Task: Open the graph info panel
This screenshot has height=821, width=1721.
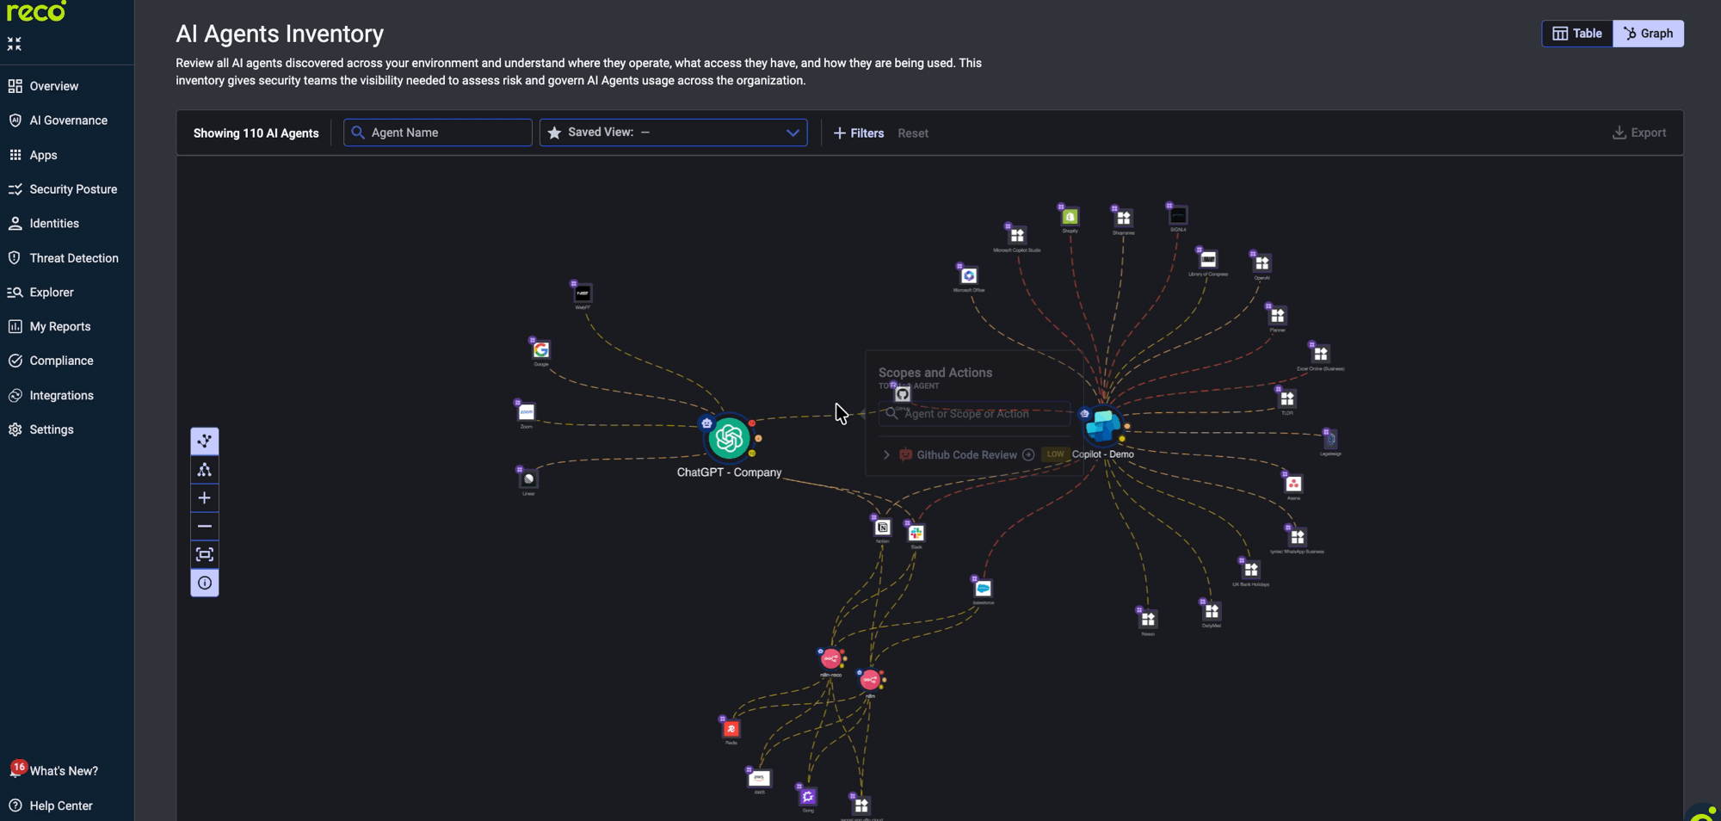Action: [x=205, y=583]
